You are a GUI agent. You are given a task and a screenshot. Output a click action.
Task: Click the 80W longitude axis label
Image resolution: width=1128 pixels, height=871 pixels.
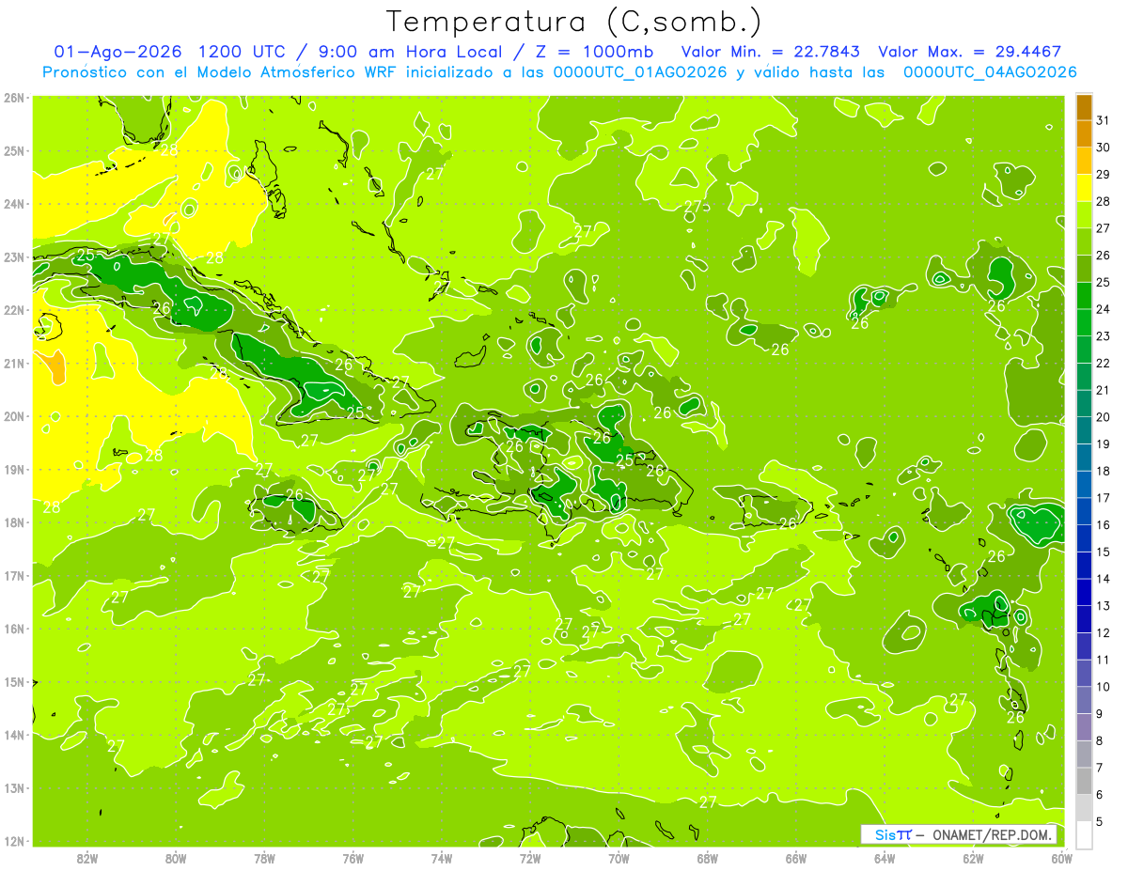[x=175, y=858]
